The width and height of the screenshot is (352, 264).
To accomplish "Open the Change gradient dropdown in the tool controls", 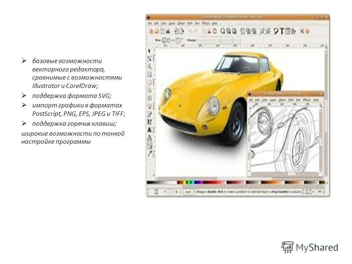I will point(209,40).
